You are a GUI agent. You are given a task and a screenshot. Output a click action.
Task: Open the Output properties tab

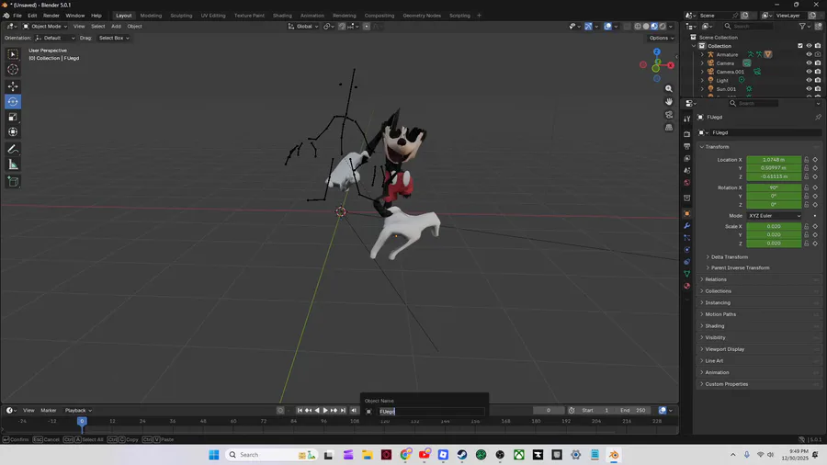pyautogui.click(x=686, y=146)
